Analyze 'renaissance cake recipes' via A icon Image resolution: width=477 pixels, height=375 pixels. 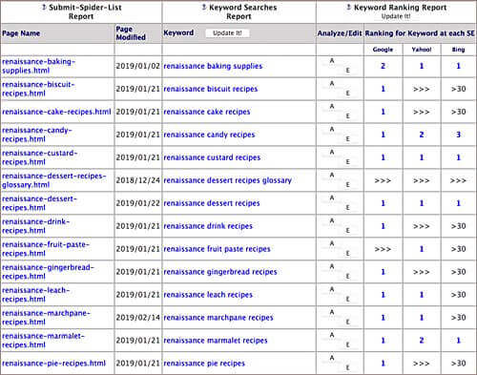[x=332, y=107]
